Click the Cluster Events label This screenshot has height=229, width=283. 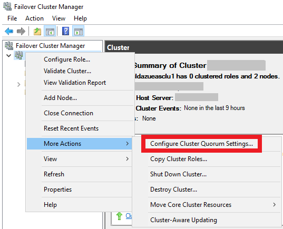[158, 108]
